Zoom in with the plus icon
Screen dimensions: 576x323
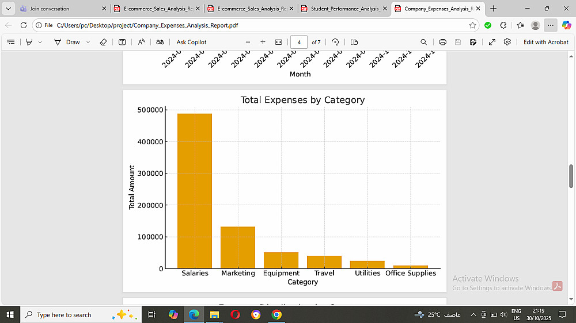tap(263, 42)
